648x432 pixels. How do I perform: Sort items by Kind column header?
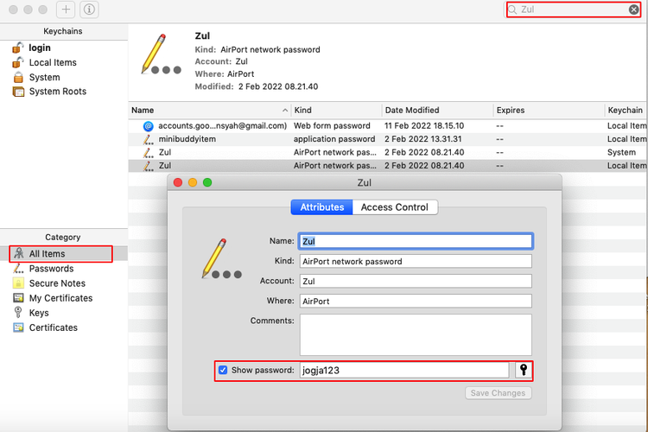coord(336,111)
